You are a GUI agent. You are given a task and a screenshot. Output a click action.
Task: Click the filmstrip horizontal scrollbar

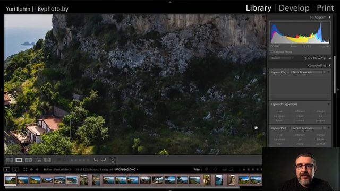point(122,187)
